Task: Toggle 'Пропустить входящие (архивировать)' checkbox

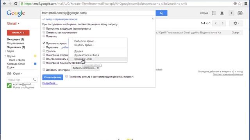Action: [x=44, y=28]
